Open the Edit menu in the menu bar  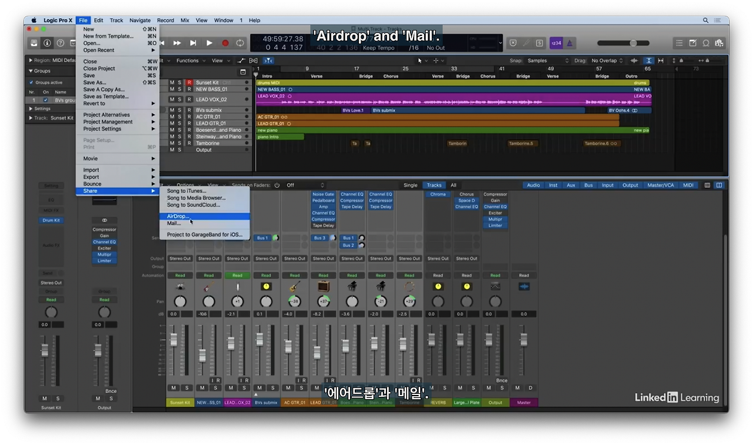[x=99, y=20]
